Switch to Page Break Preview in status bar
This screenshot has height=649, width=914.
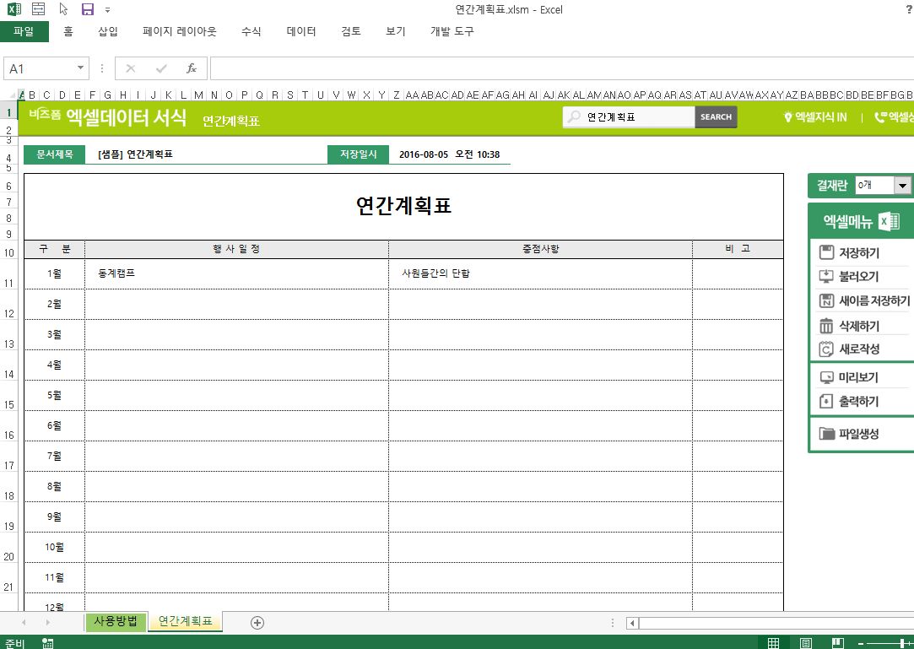pos(838,642)
